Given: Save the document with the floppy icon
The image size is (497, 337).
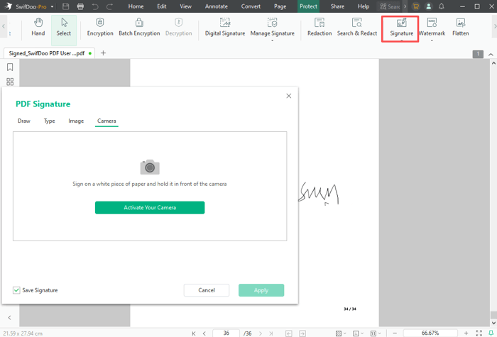Looking at the screenshot, I should [x=65, y=6].
